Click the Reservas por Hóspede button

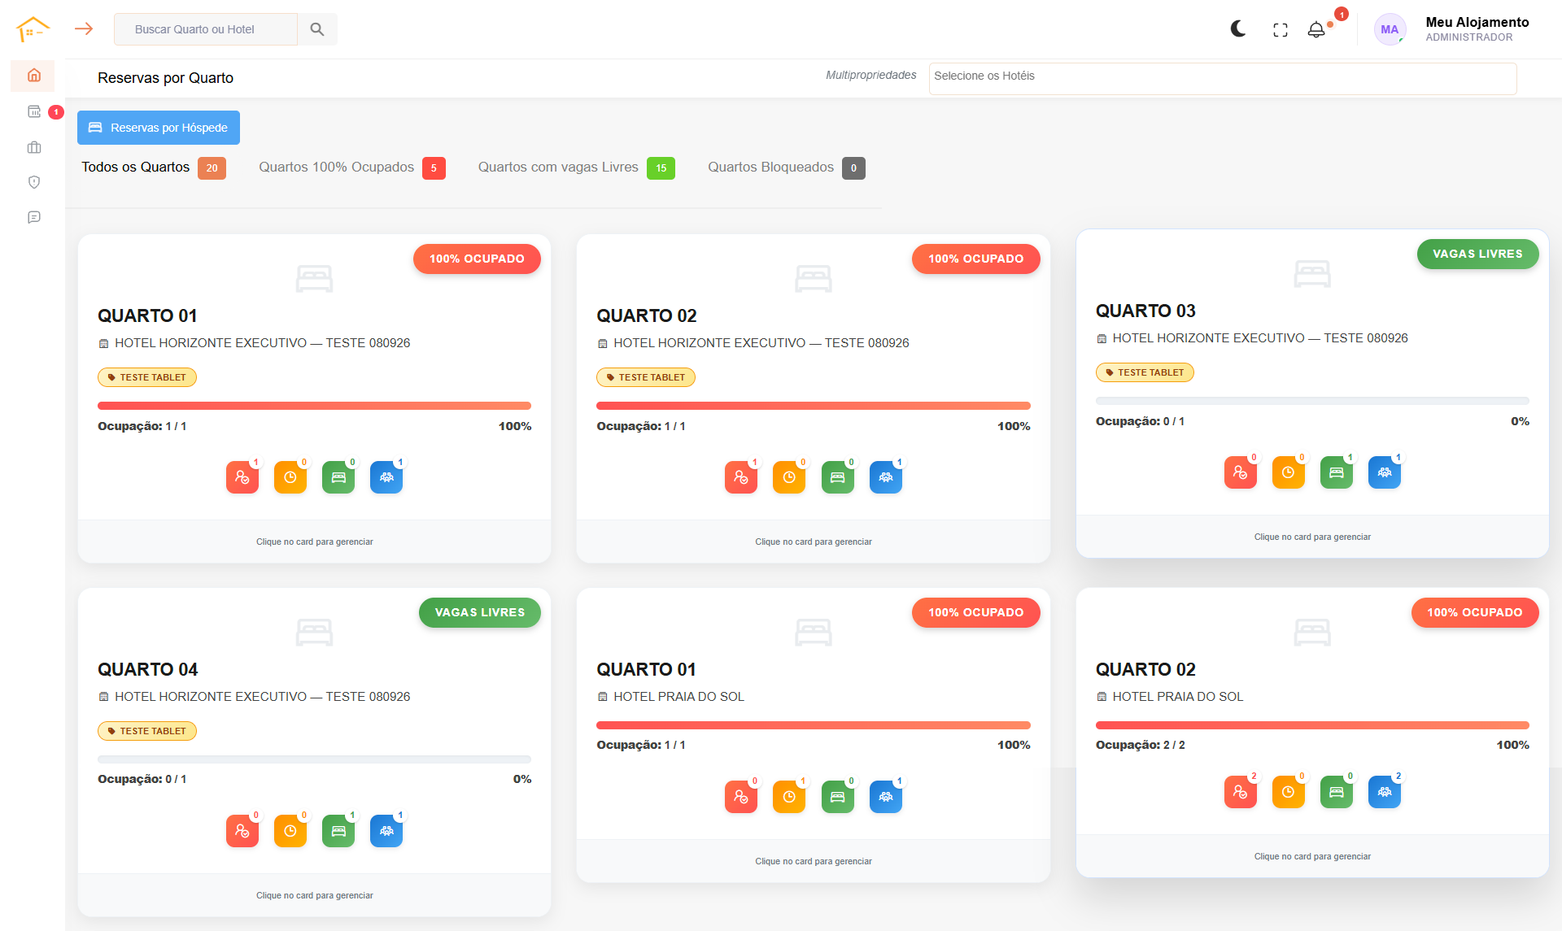tap(159, 128)
